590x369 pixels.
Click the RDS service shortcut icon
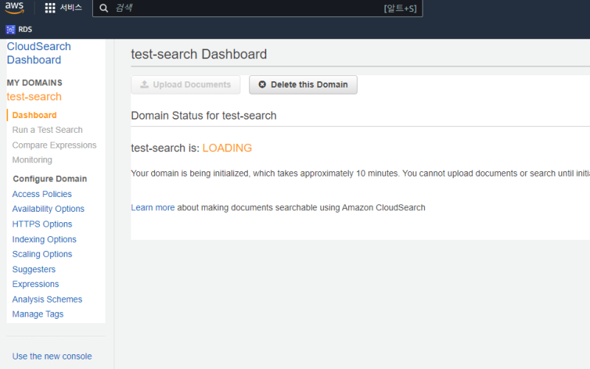pos(10,30)
